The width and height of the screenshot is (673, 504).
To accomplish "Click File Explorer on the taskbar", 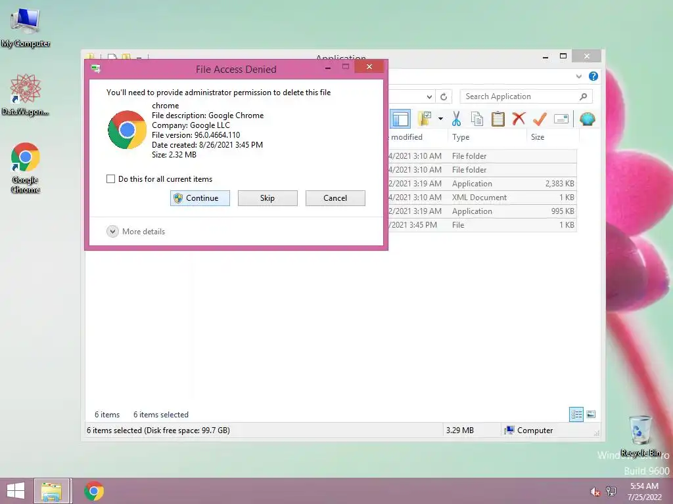I will [51, 491].
